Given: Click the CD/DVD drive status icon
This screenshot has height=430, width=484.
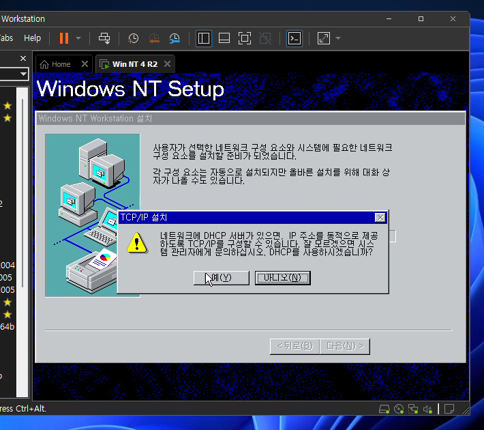Looking at the screenshot, I should click(x=399, y=410).
